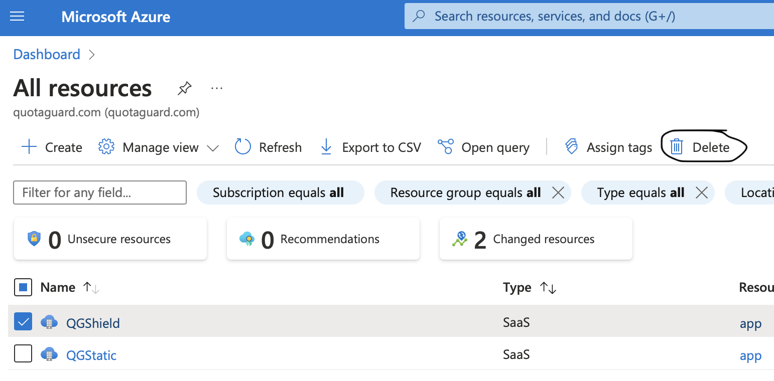This screenshot has width=774, height=381.
Task: Remove the Type equals all filter
Action: pos(702,193)
